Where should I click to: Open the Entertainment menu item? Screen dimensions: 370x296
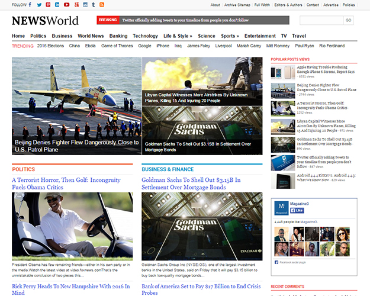click(260, 36)
